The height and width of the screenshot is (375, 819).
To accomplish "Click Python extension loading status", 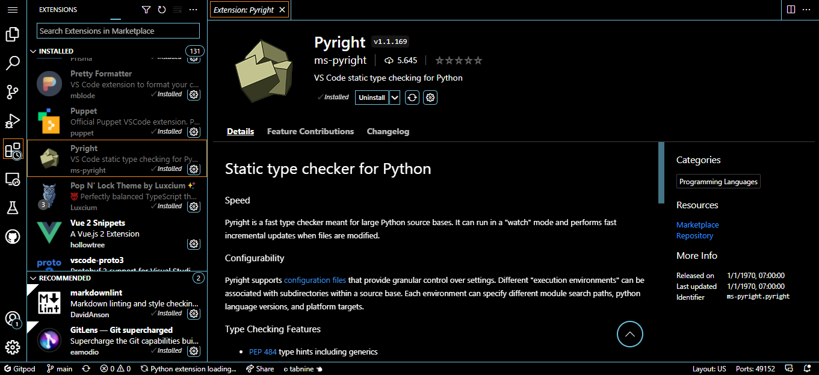I will (188, 368).
